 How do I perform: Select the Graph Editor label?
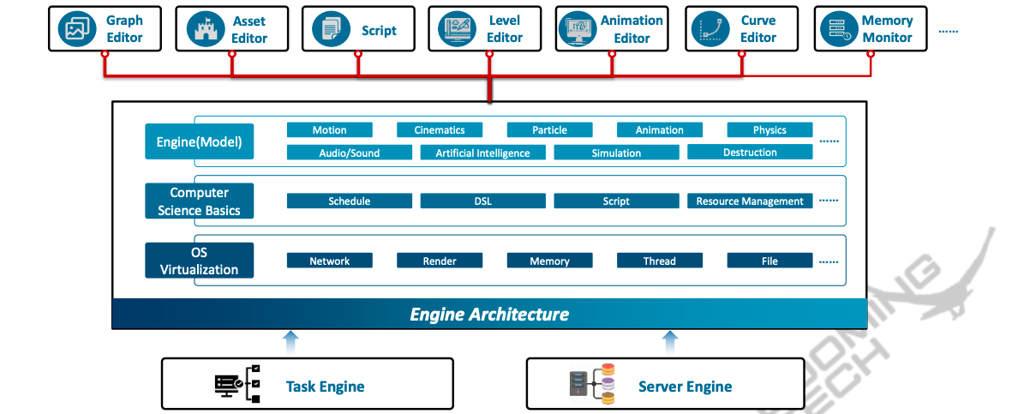click(124, 29)
